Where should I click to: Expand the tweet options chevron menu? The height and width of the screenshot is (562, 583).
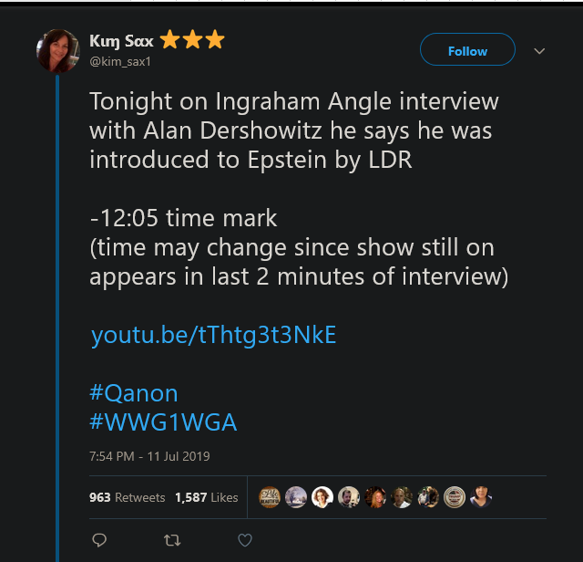(539, 51)
